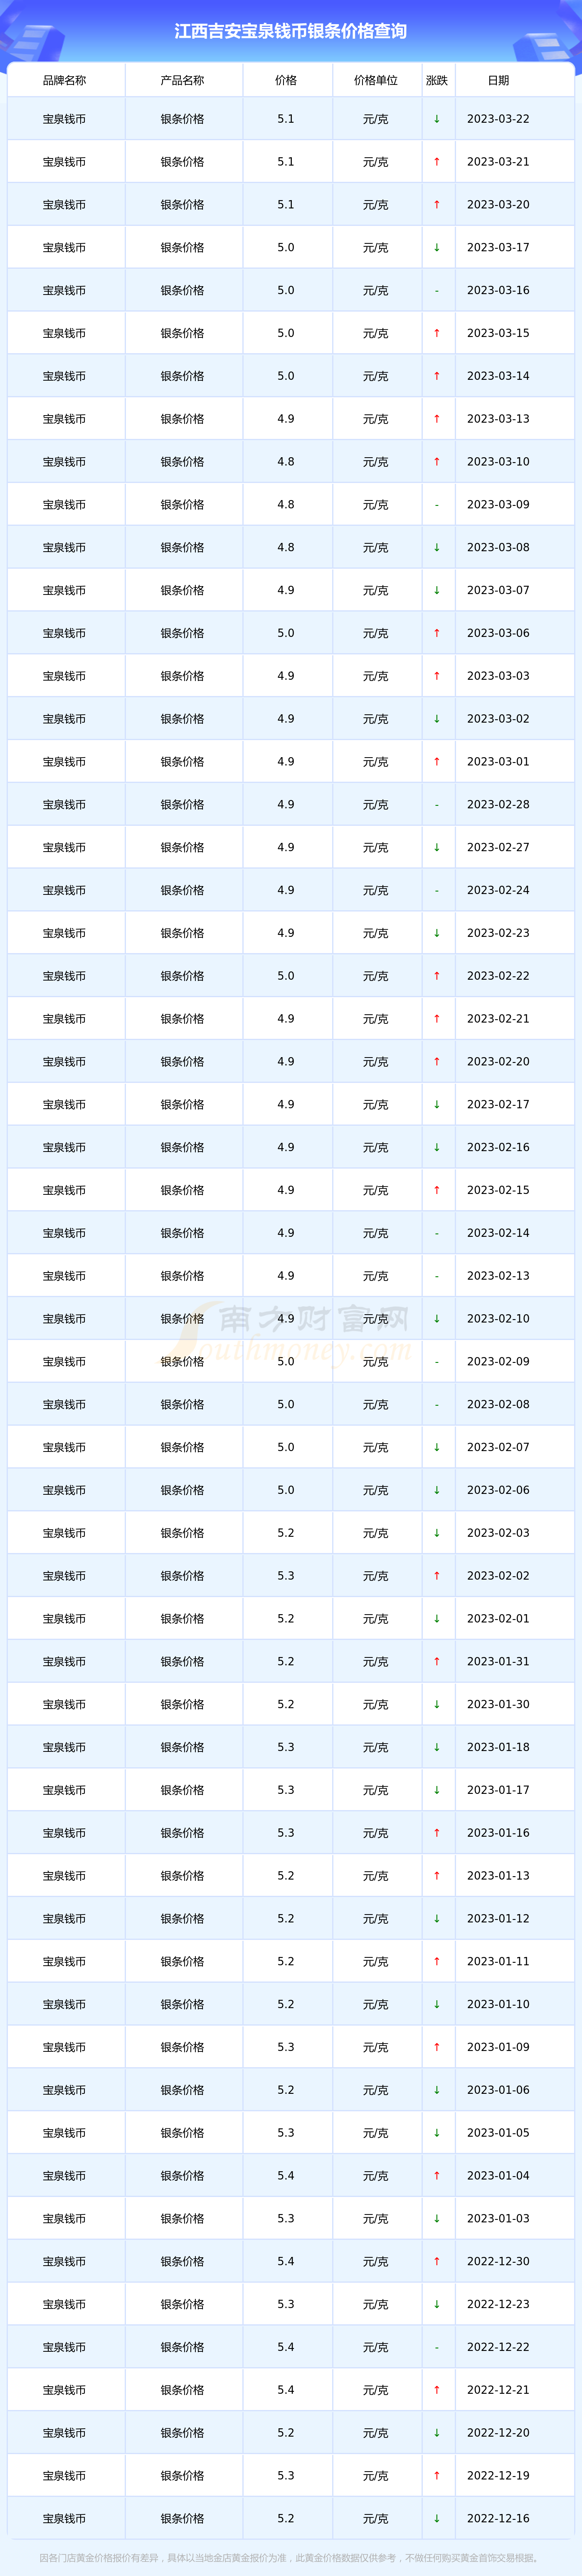Click the date 2022-12-19
The image size is (582, 2576).
click(x=498, y=2476)
